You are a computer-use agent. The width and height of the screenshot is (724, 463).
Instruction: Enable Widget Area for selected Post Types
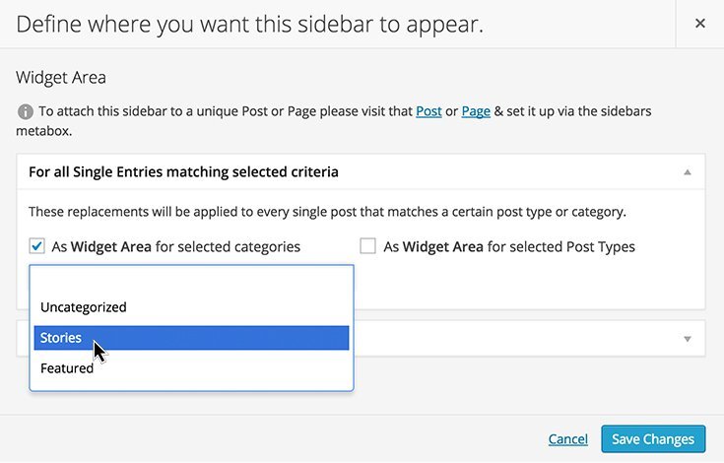pyautogui.click(x=367, y=246)
